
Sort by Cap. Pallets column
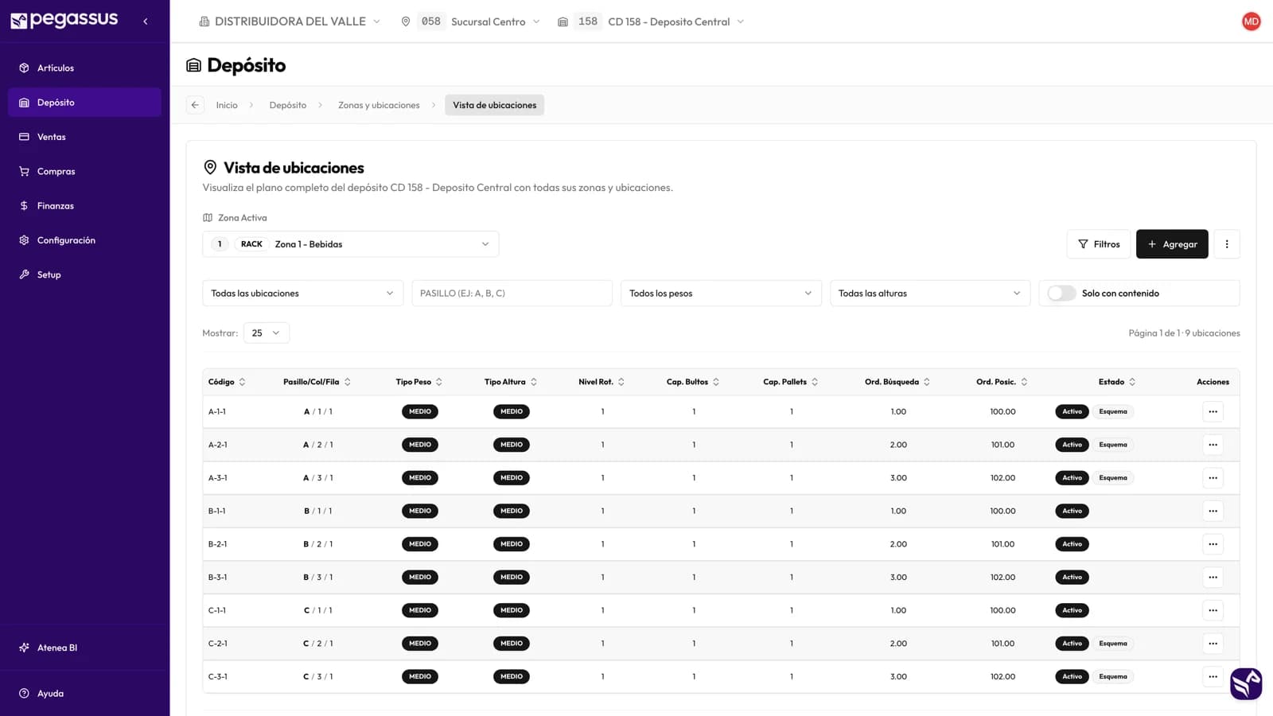790,382
